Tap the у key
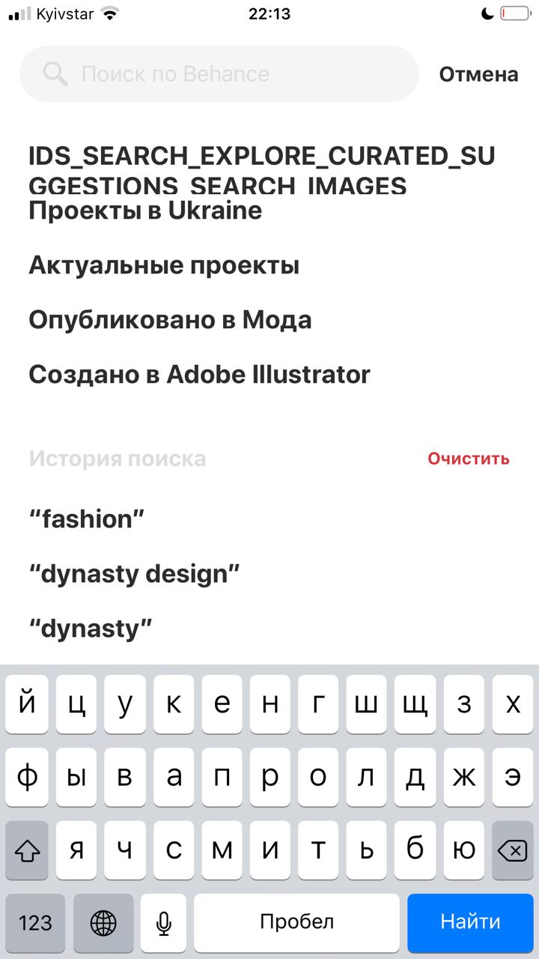The image size is (539, 959). coord(125,705)
